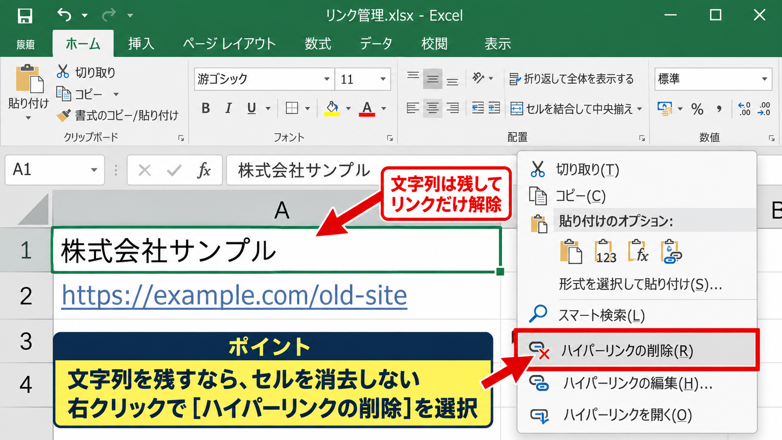This screenshot has height=440, width=782.
Task: Click the Redo arrow icon
Action: (109, 15)
